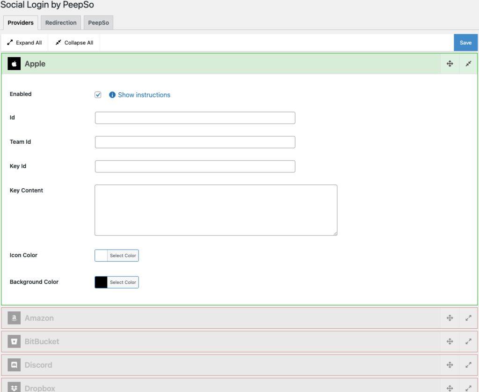Viewport: 479px width, 392px height.
Task: Open the Show instructions link
Action: pos(144,95)
